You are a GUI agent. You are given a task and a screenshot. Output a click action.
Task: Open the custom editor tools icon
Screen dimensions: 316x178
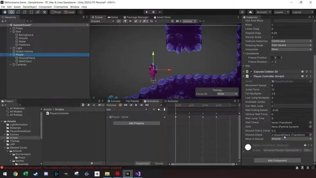[x=44, y=12]
